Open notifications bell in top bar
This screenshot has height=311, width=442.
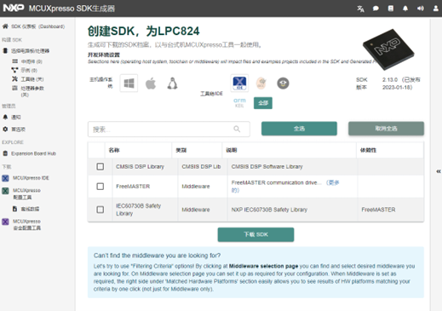click(405, 9)
